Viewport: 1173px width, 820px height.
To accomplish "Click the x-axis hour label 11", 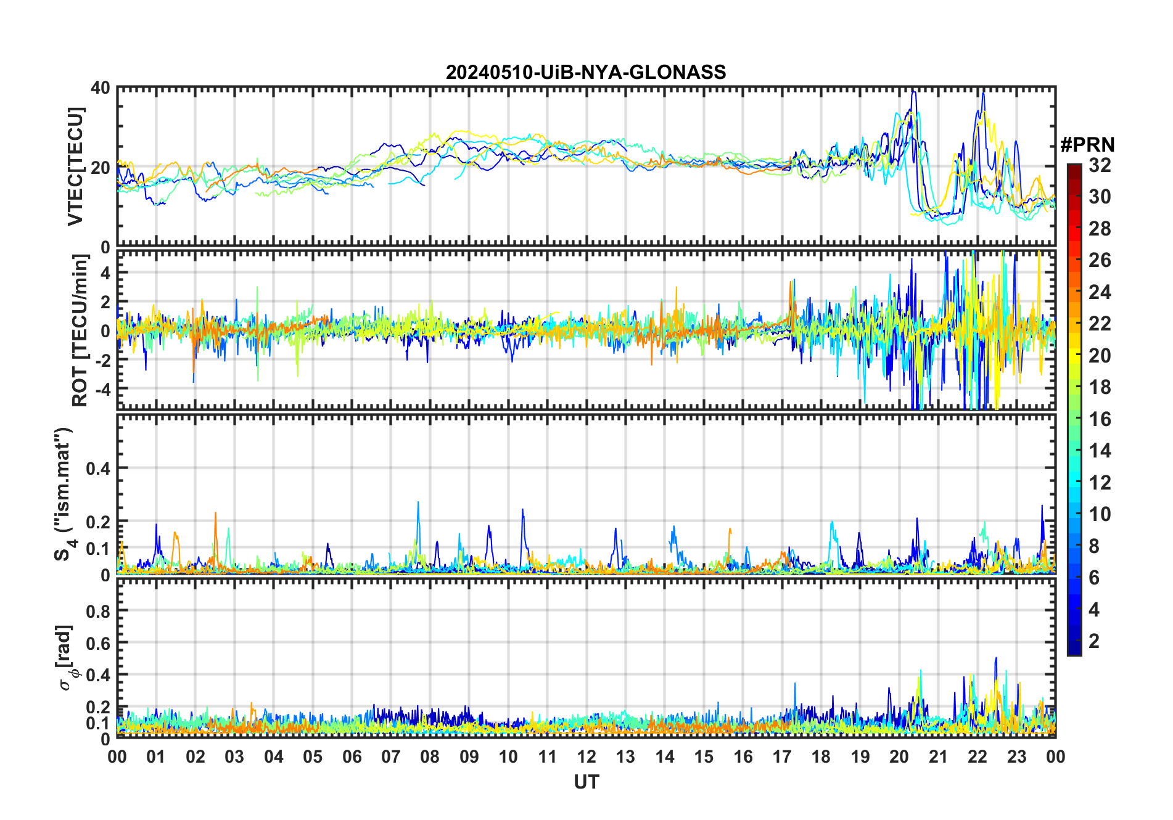I will pos(548,756).
